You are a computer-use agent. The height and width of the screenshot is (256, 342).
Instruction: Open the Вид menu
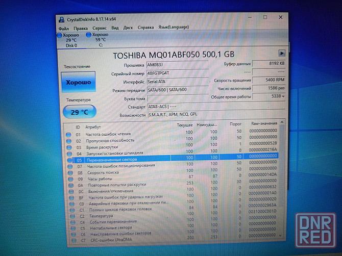coord(115,28)
